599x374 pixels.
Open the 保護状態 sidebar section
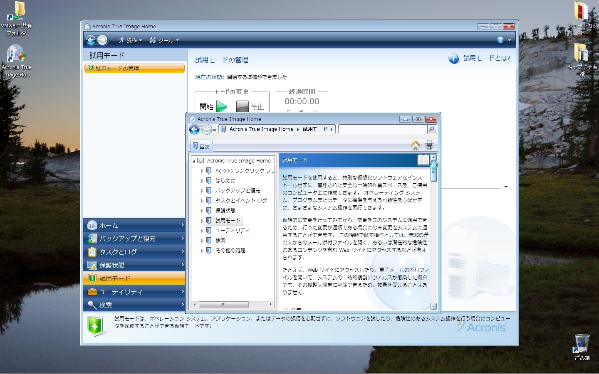click(x=134, y=265)
